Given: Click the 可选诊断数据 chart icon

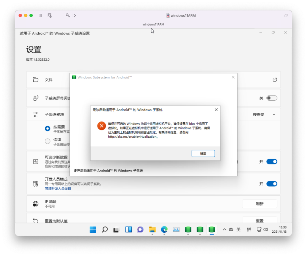Looking at the screenshot, I should [x=36, y=162].
